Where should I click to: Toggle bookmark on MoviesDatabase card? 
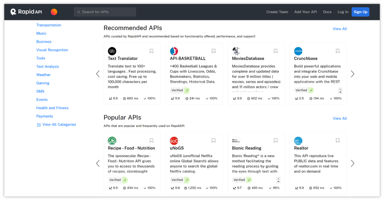(276, 51)
